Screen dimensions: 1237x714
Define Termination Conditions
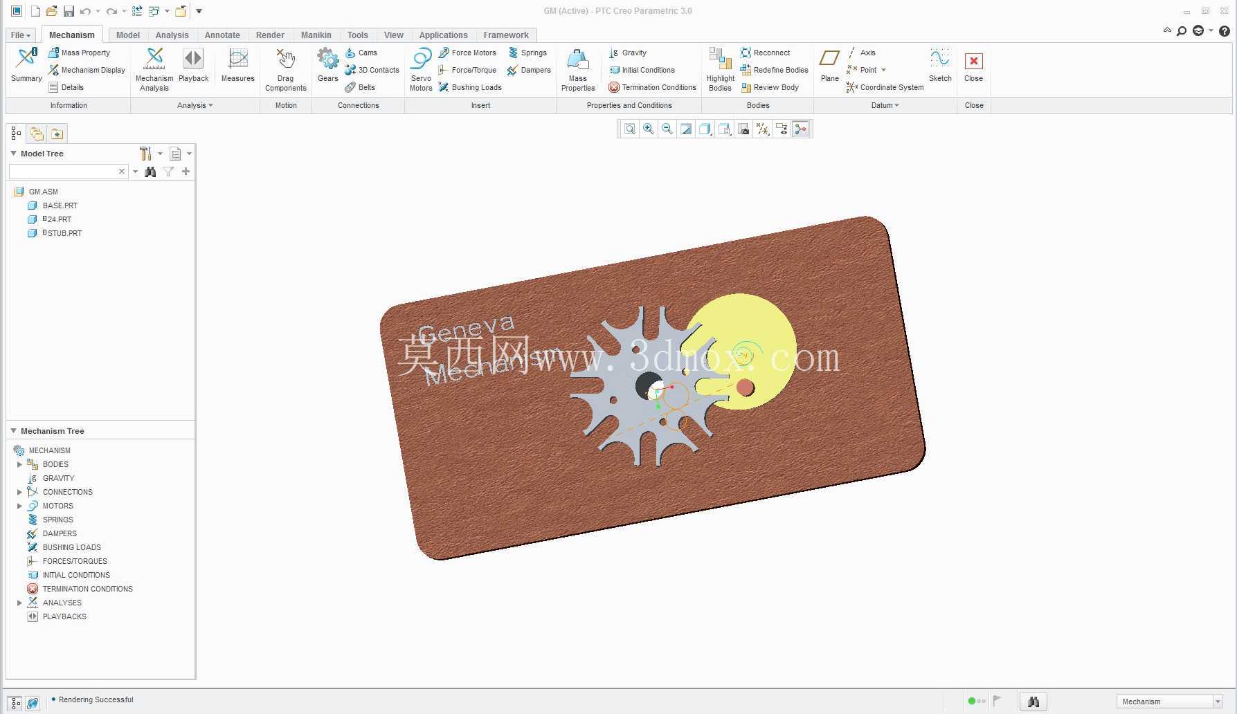click(652, 87)
